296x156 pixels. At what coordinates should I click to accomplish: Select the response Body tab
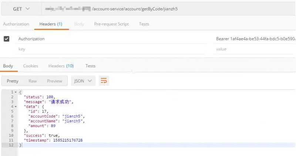click(8, 66)
